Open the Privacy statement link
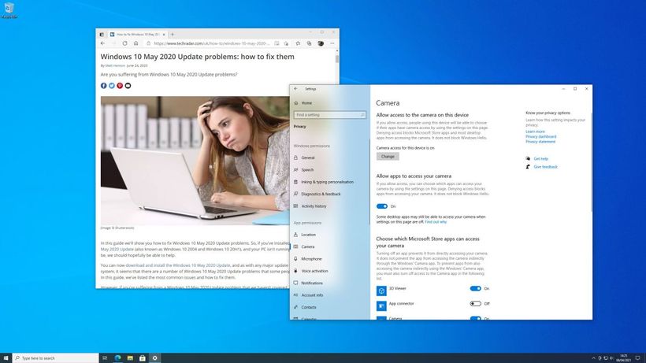This screenshot has width=646, height=363. pyautogui.click(x=540, y=142)
